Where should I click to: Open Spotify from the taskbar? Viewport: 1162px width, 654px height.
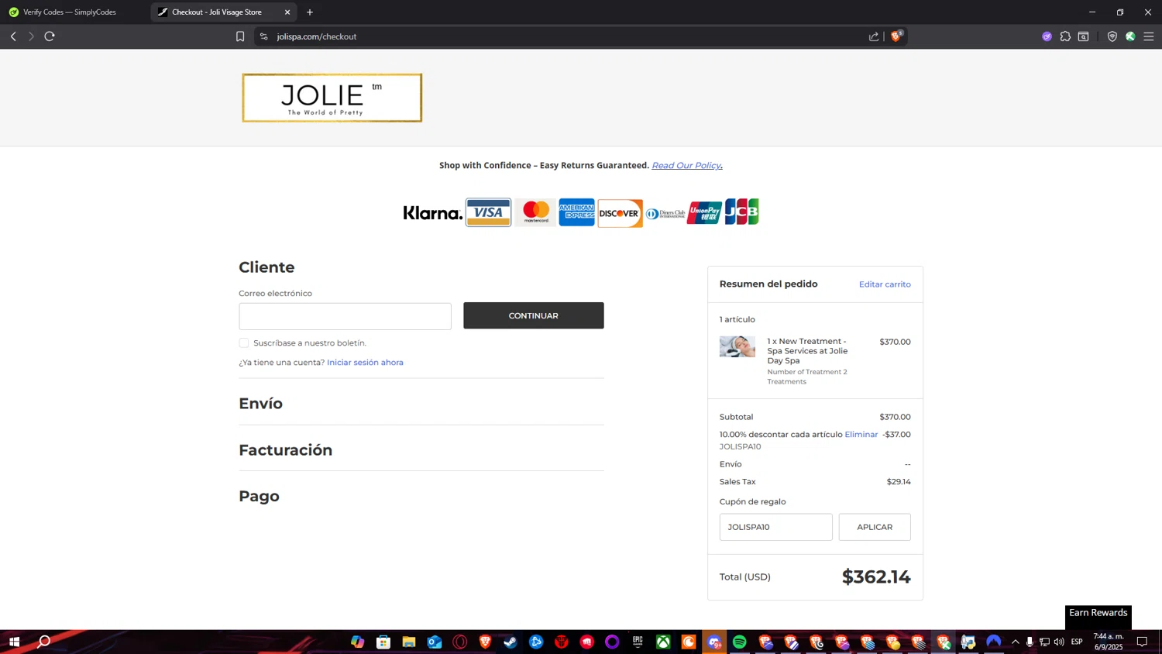click(740, 642)
